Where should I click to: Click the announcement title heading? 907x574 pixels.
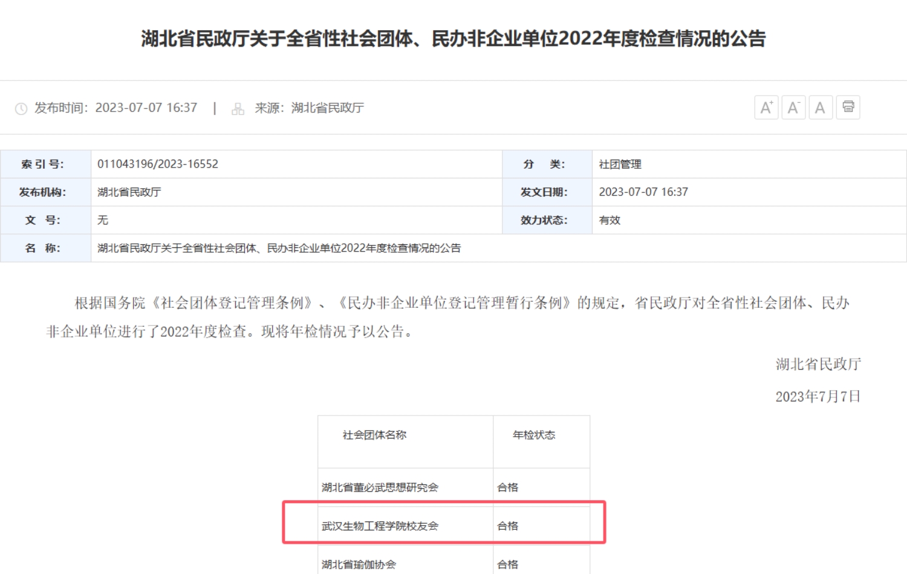tap(453, 39)
